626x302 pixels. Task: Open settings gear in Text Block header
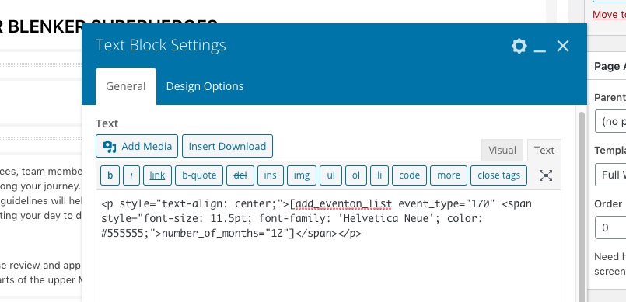tap(519, 47)
